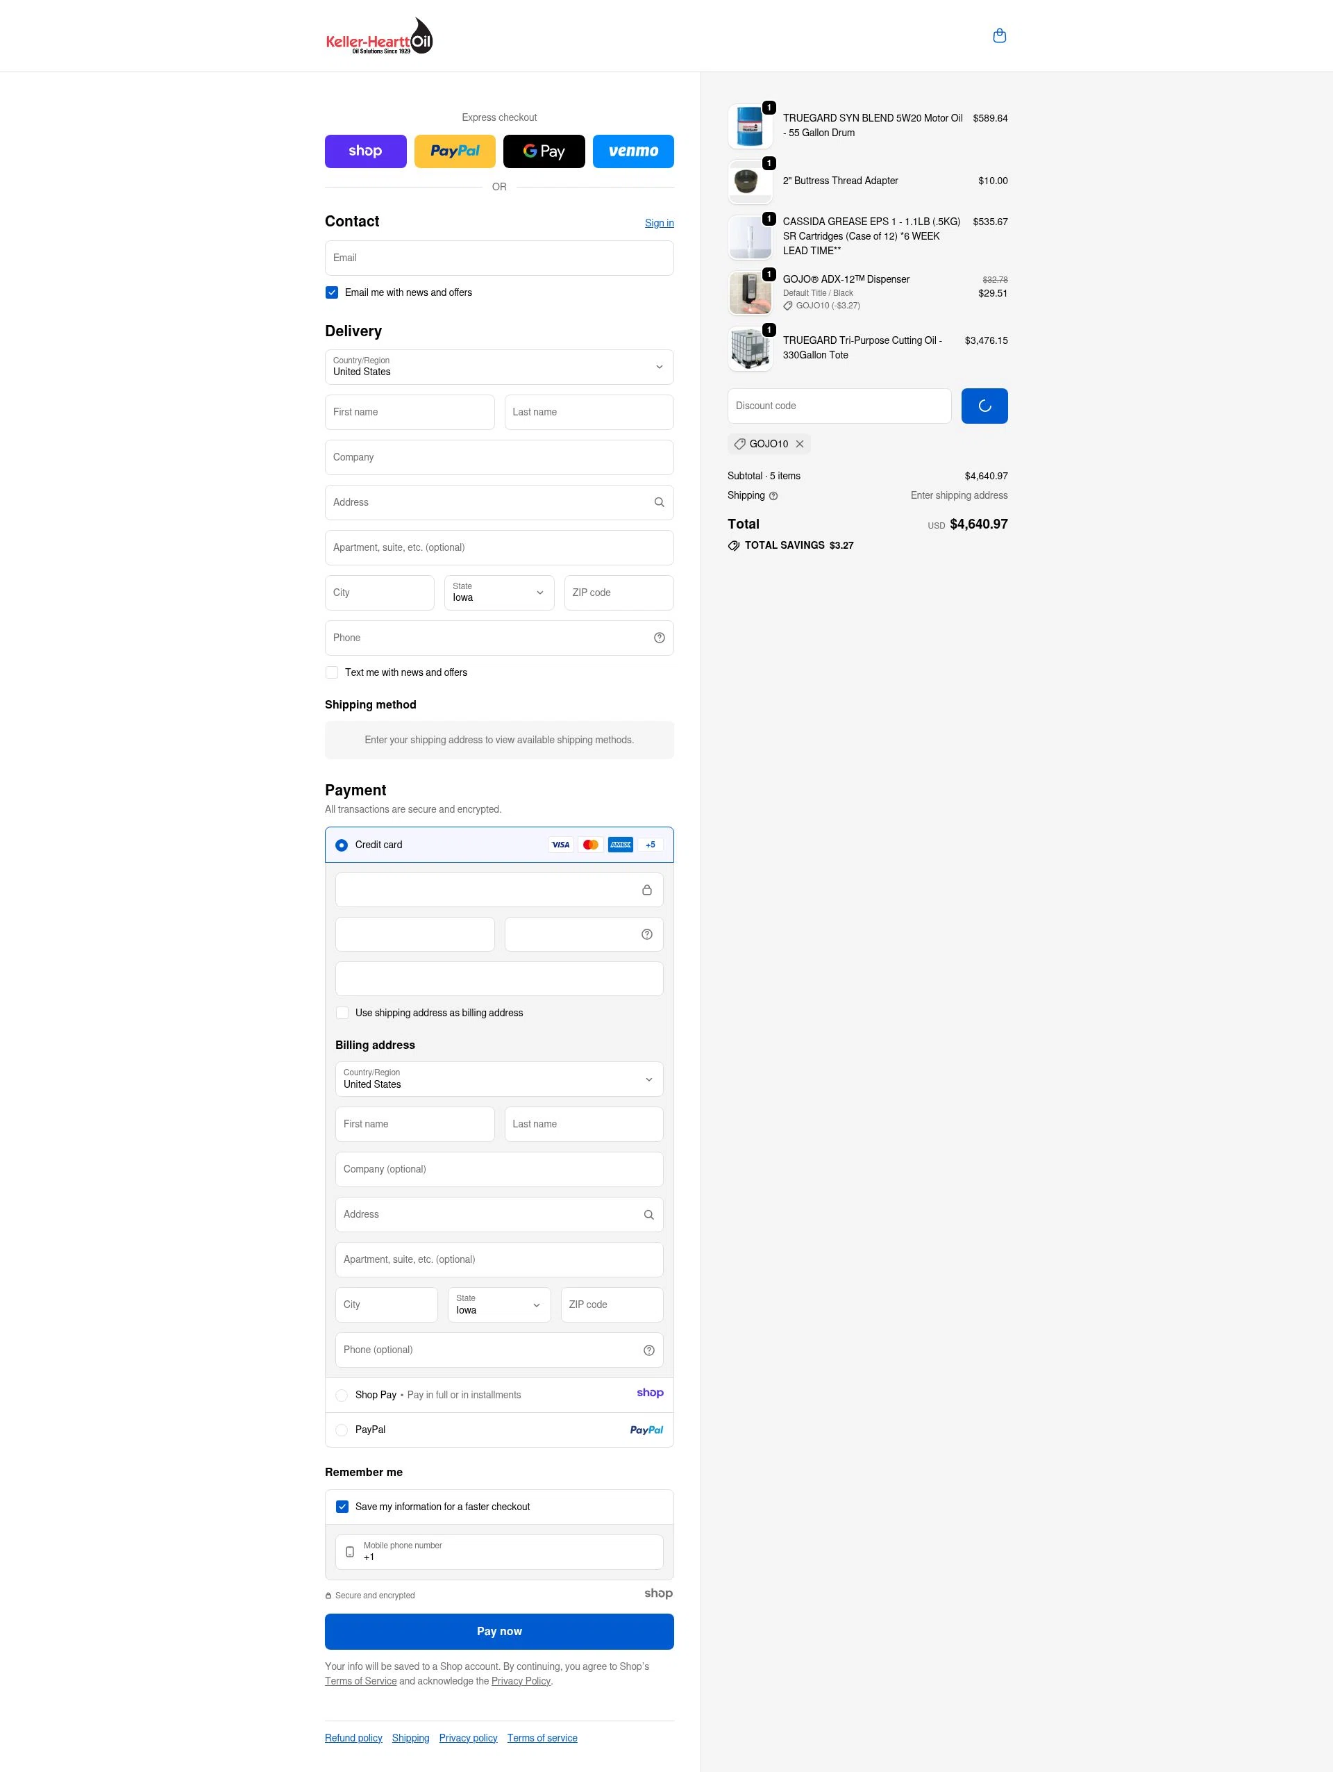
Task: Open the security code help tooltip
Action: pyautogui.click(x=646, y=934)
